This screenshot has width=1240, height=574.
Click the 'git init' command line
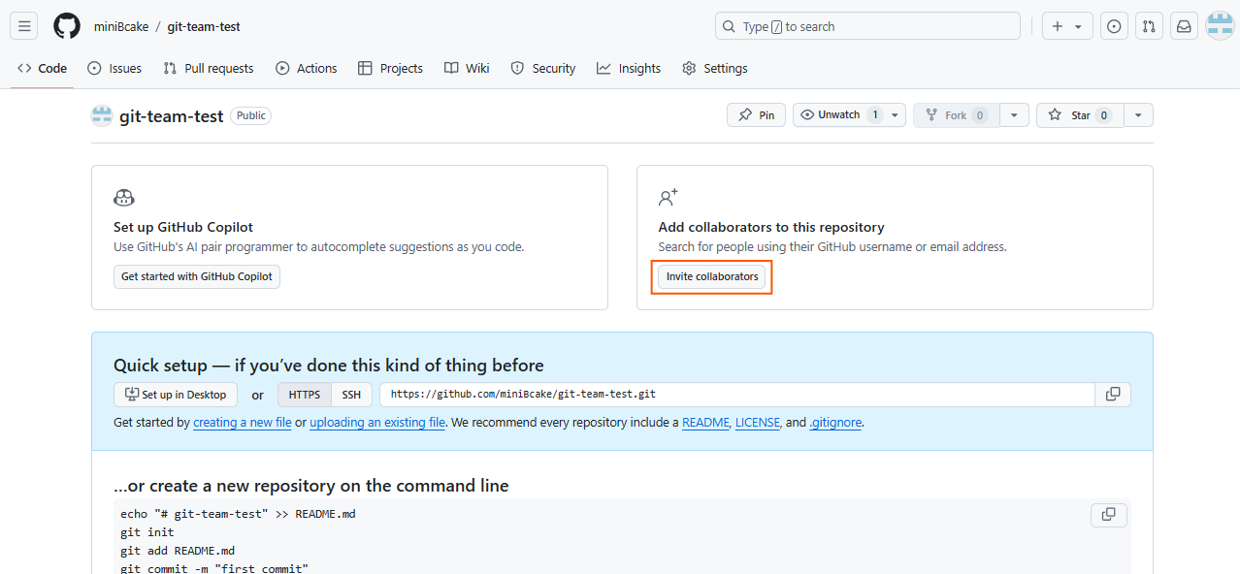(x=147, y=532)
